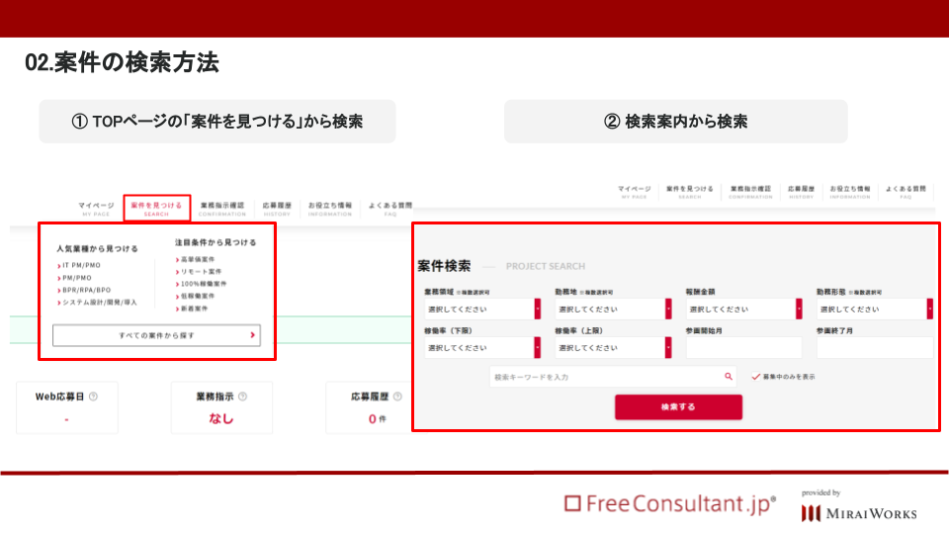Expand the 報酬金額 dropdown

[x=743, y=309]
